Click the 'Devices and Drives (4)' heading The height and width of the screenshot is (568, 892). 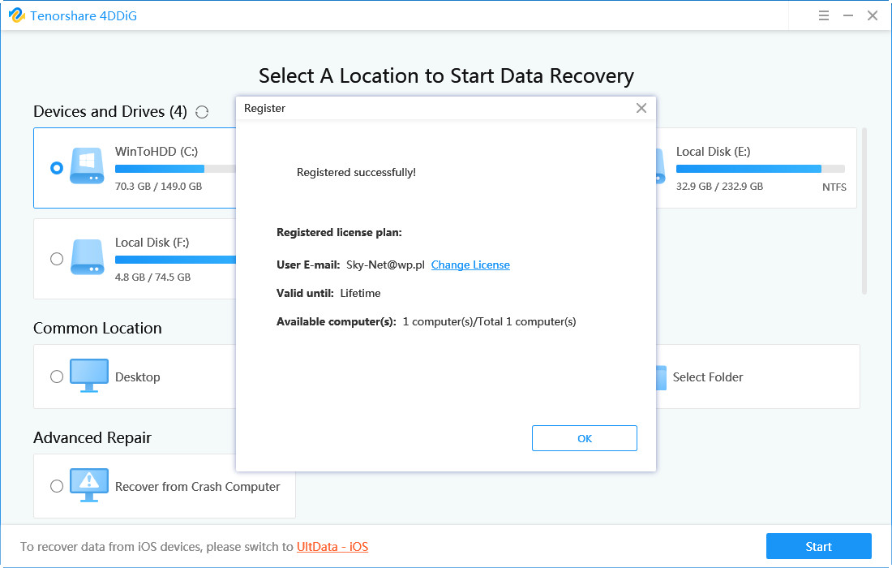tap(109, 111)
